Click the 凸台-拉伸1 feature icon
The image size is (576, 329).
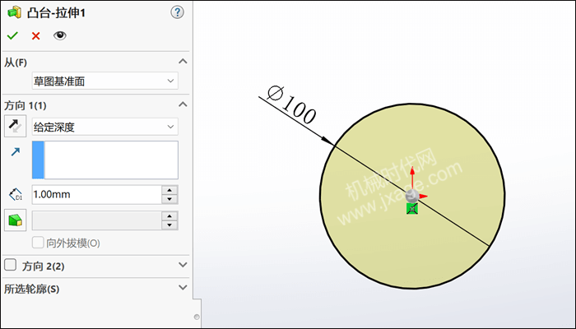tap(15, 13)
